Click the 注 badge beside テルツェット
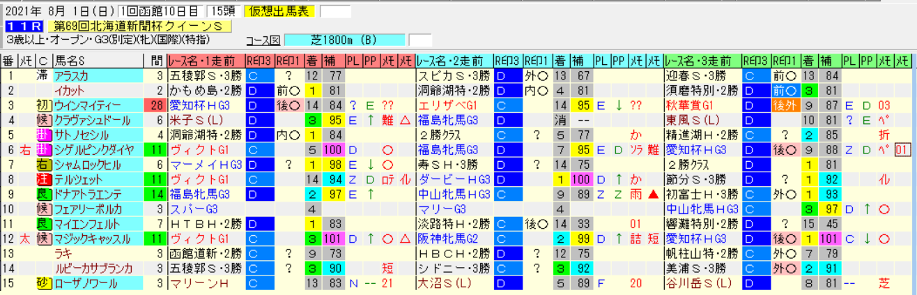Viewport: 917px width, 295px height. [43, 179]
